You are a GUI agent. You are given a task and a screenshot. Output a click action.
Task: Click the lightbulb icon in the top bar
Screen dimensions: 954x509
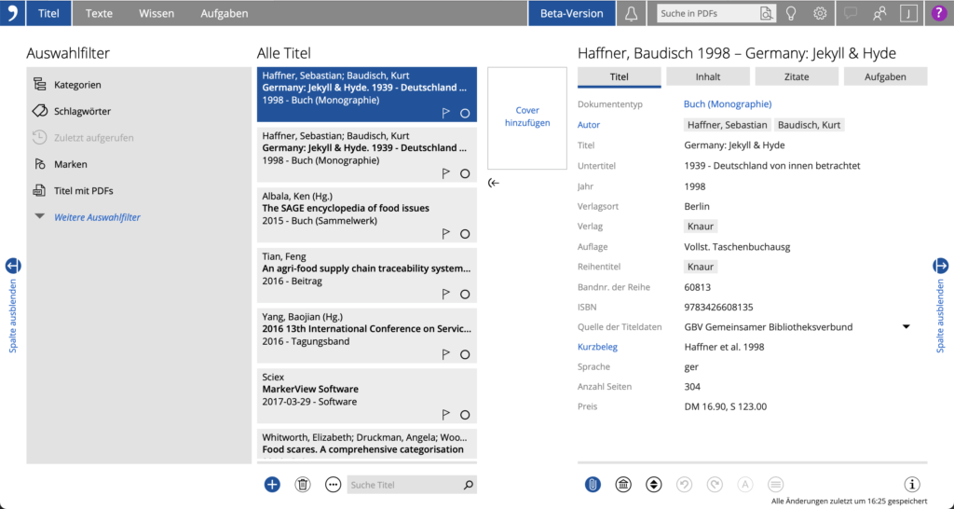tap(791, 13)
